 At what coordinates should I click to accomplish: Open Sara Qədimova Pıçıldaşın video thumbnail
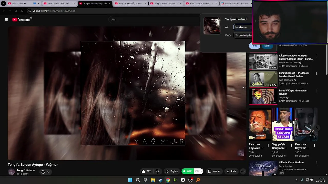[263, 79]
